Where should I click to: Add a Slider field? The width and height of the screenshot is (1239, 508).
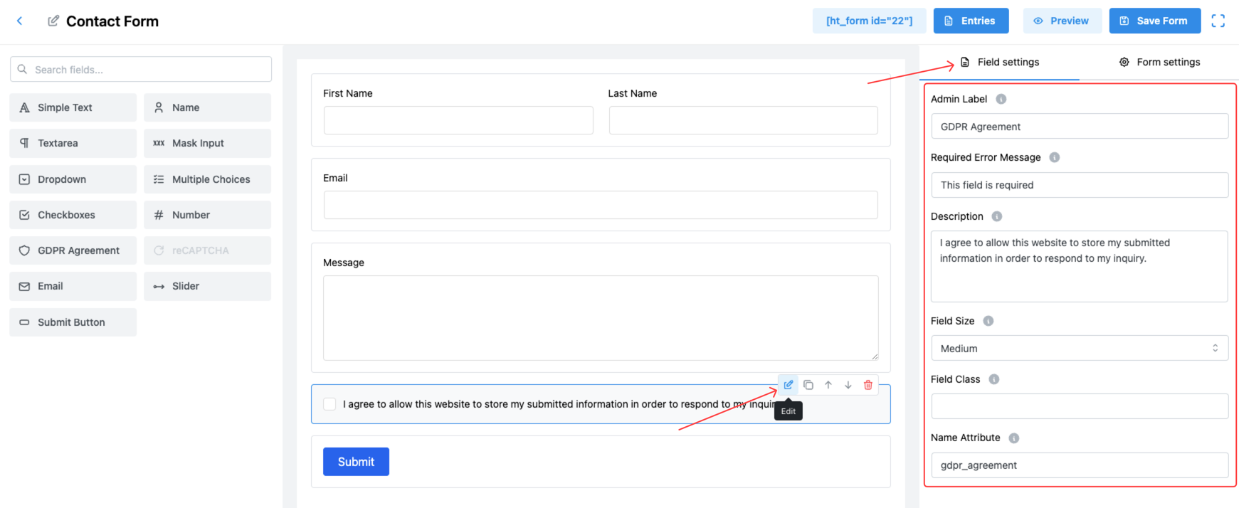(207, 286)
